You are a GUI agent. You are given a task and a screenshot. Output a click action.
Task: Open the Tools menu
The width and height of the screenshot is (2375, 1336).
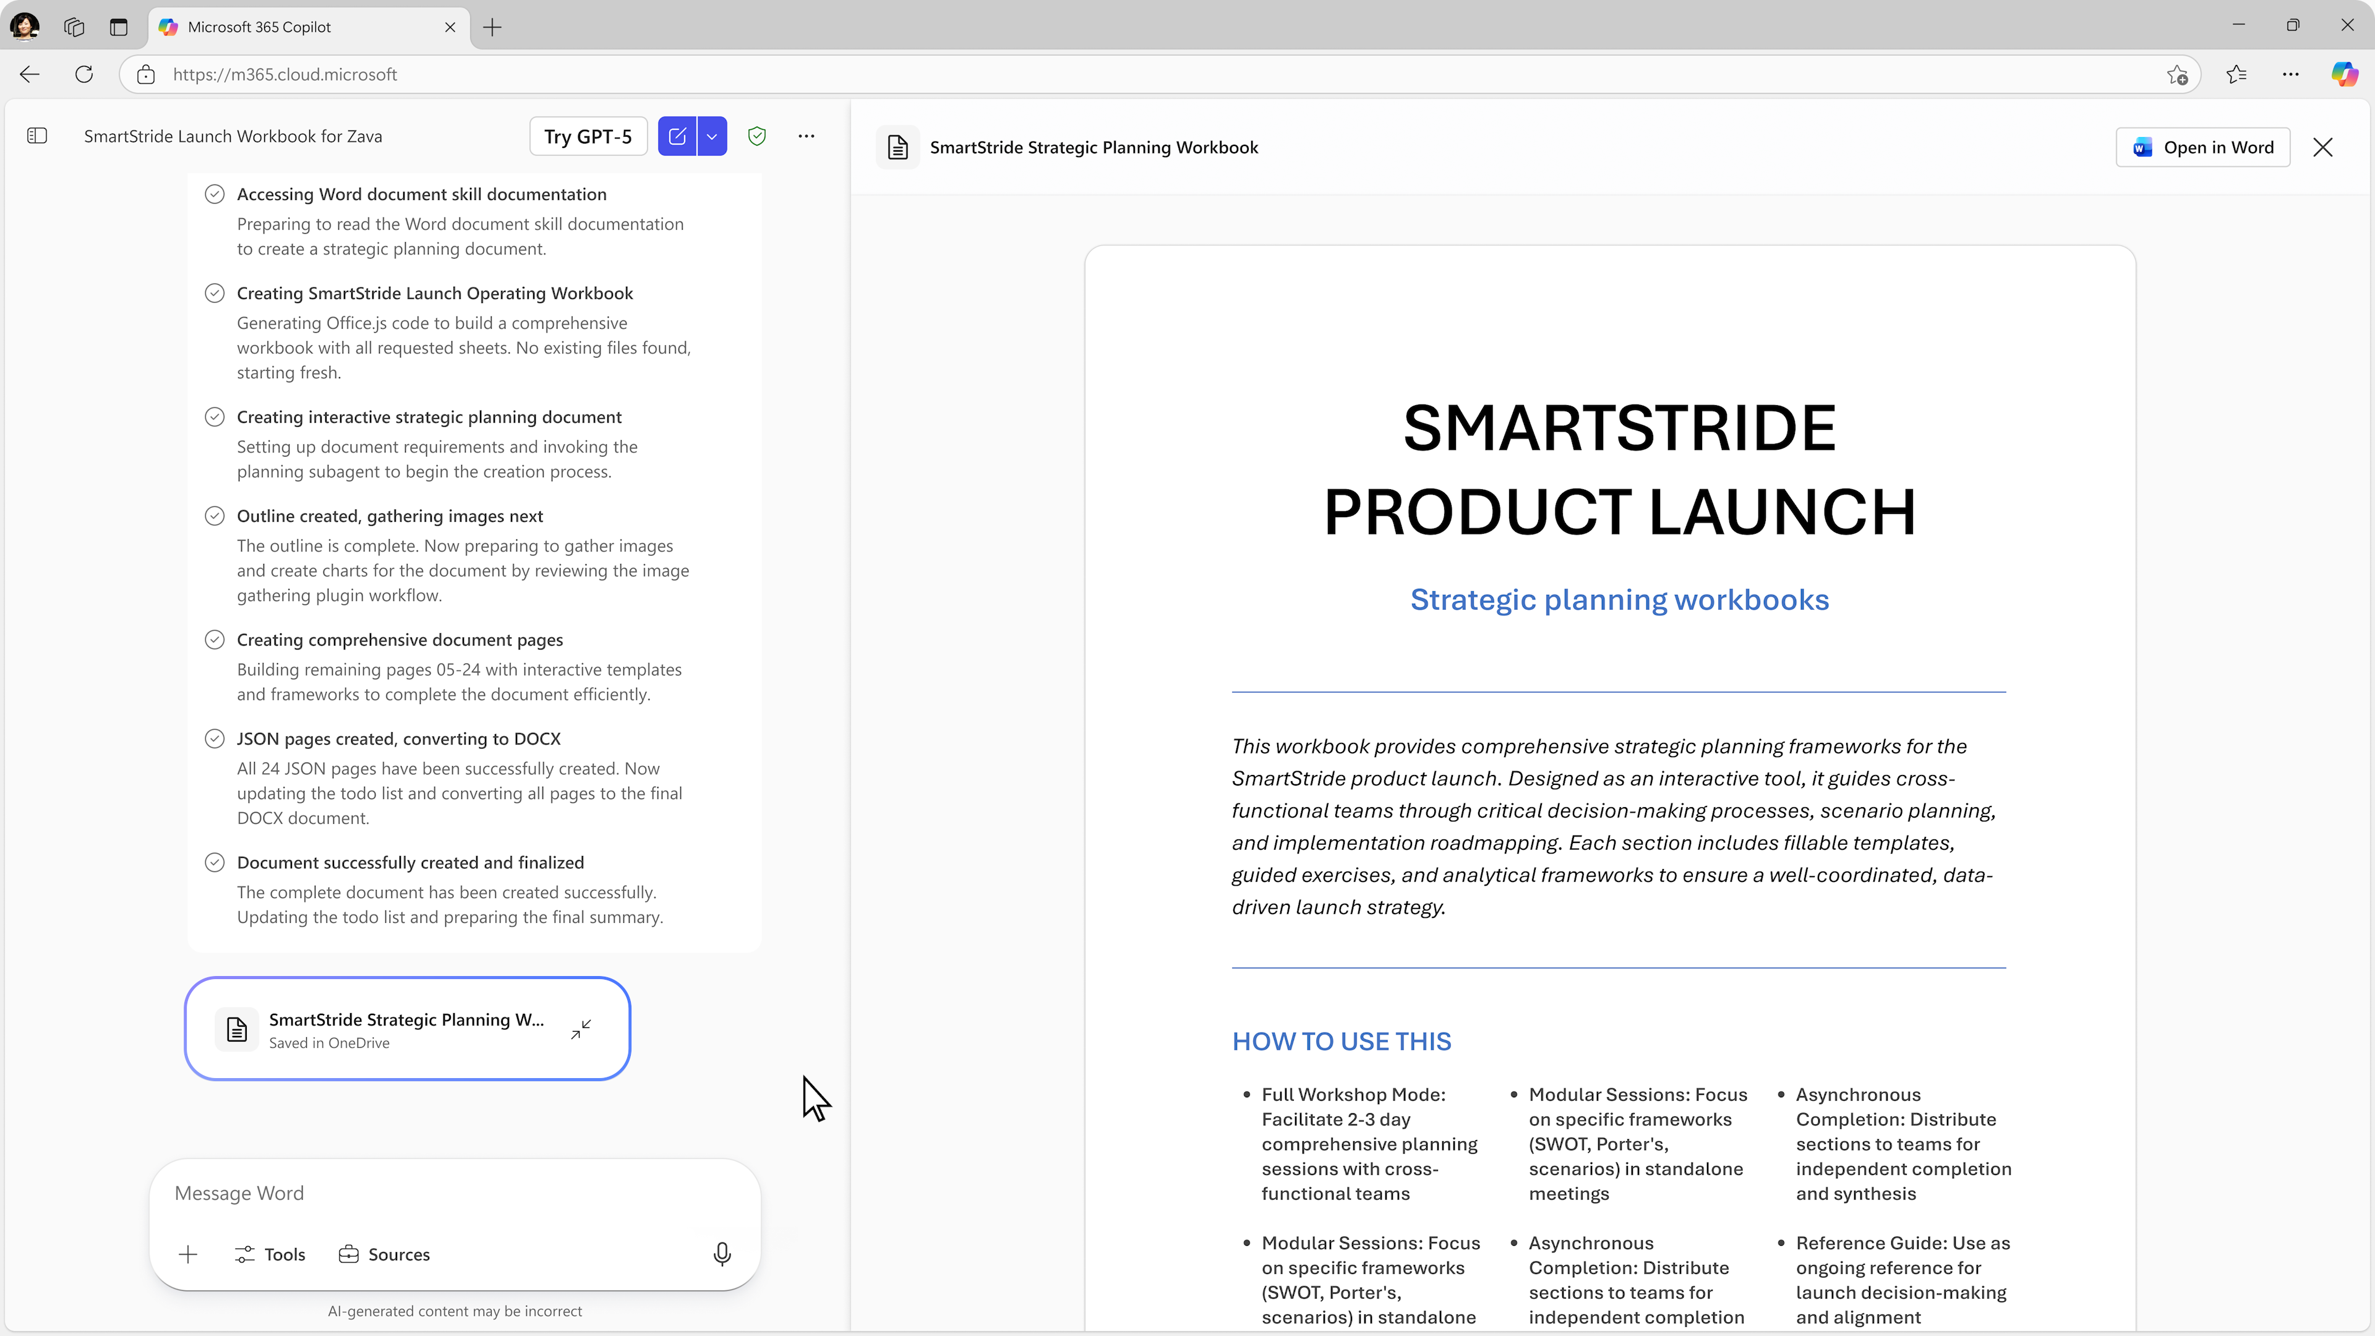(x=270, y=1254)
